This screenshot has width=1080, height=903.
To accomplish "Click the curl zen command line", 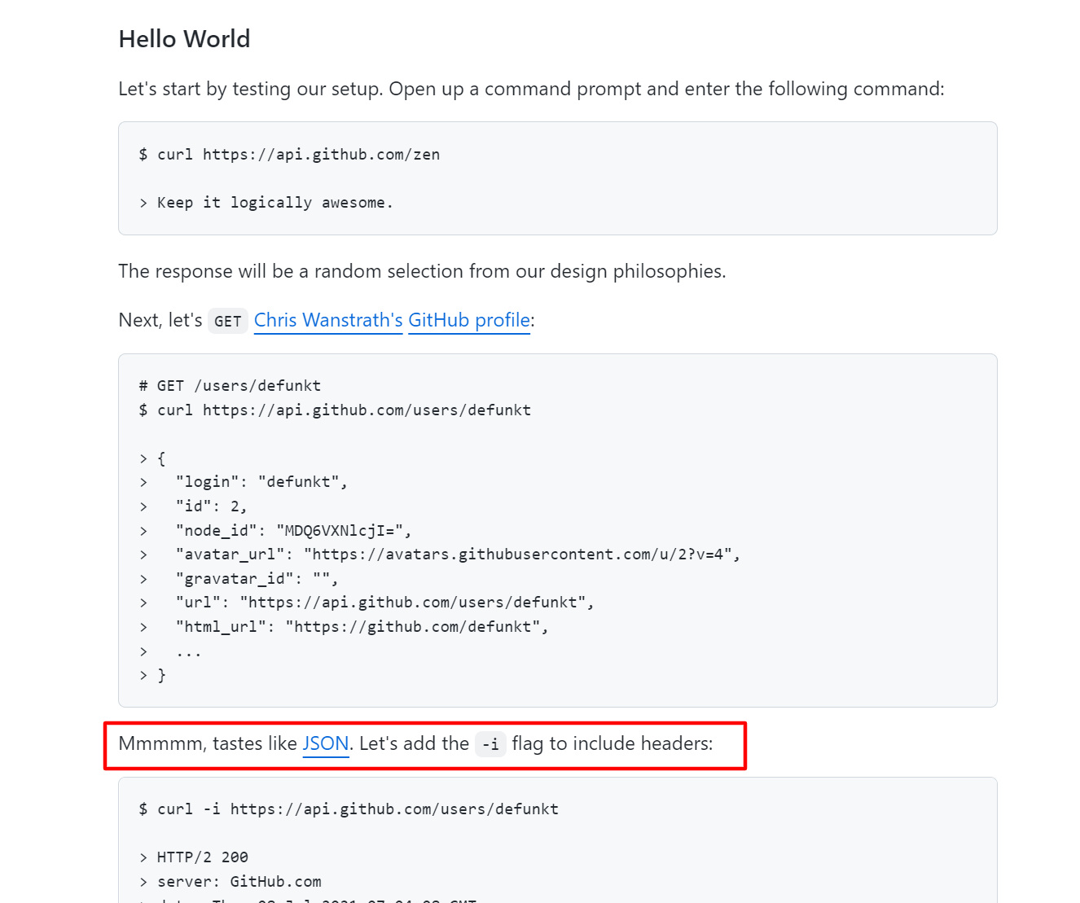I will (x=289, y=154).
